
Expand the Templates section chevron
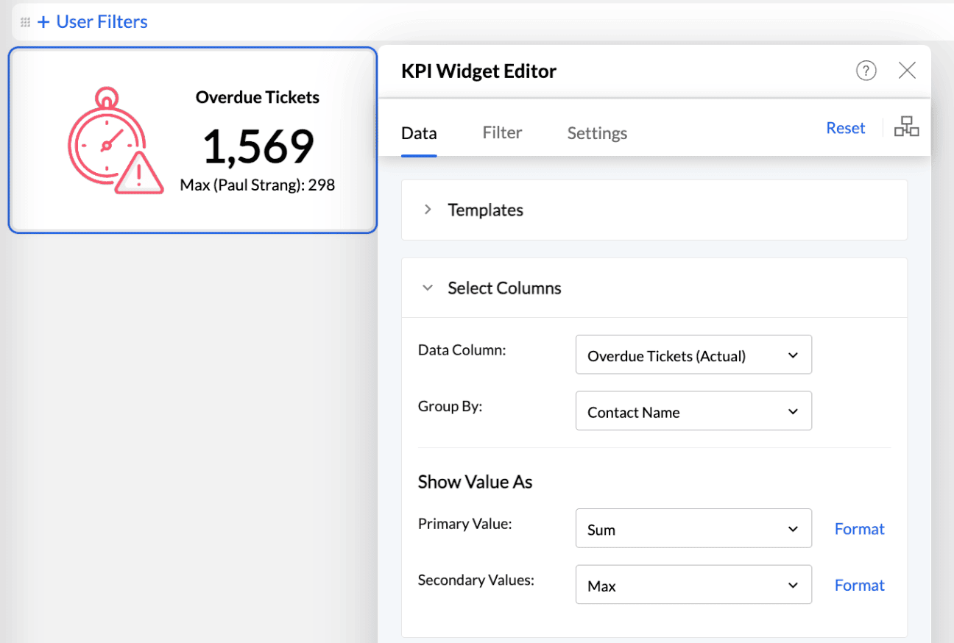(428, 210)
